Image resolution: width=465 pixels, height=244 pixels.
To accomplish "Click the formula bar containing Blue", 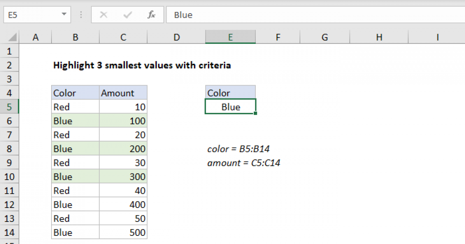I will coord(310,15).
